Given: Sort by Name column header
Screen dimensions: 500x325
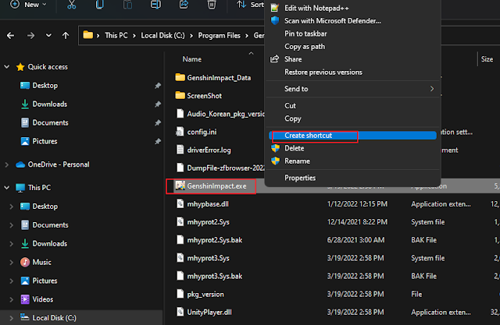Looking at the screenshot, I should click(x=192, y=59).
